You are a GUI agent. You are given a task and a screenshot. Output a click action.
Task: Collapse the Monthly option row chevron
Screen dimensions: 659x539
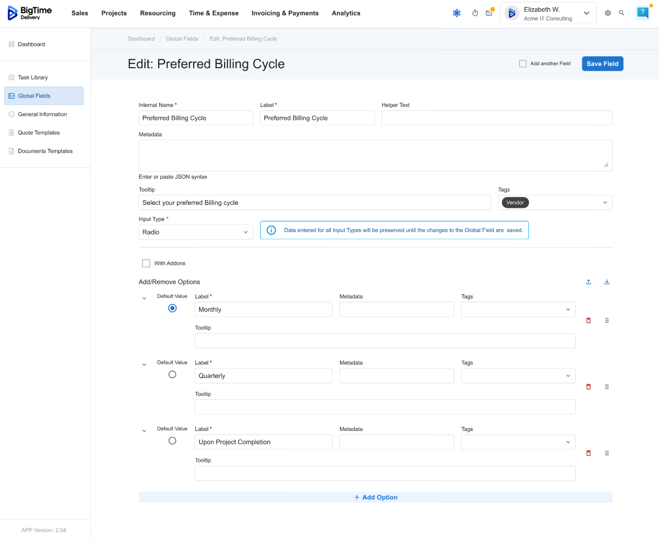coord(144,299)
